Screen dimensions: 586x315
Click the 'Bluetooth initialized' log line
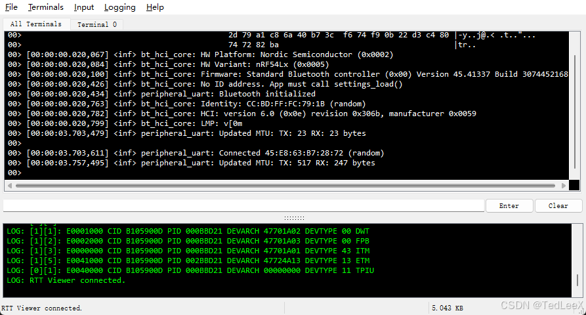coord(161,94)
